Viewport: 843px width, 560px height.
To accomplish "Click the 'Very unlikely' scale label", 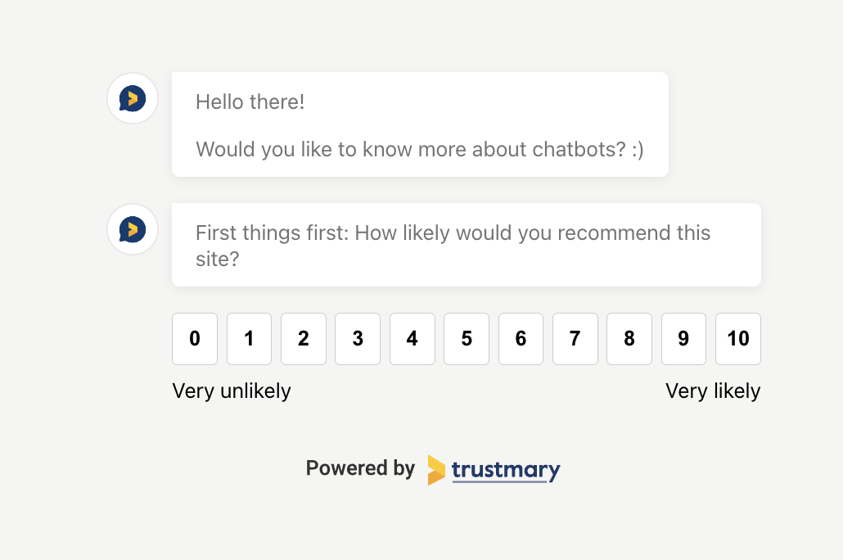I will (x=231, y=391).
